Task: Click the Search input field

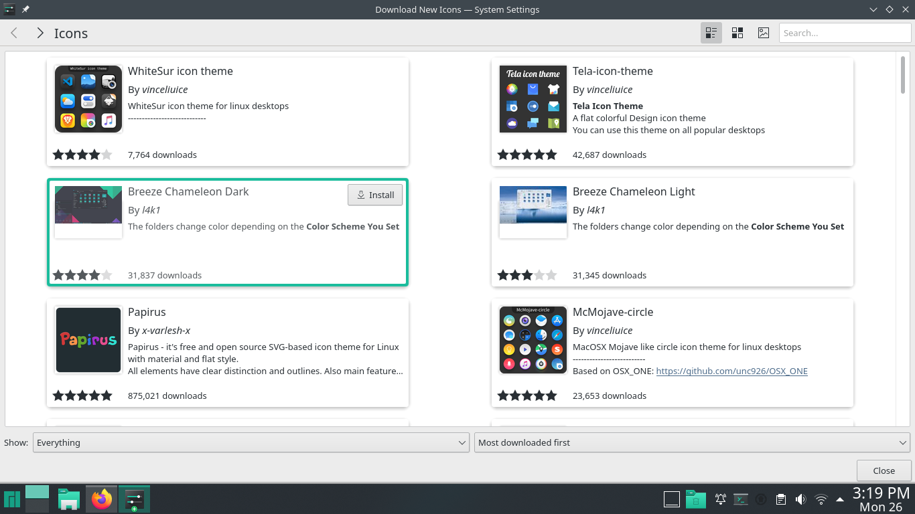Action: (844, 33)
